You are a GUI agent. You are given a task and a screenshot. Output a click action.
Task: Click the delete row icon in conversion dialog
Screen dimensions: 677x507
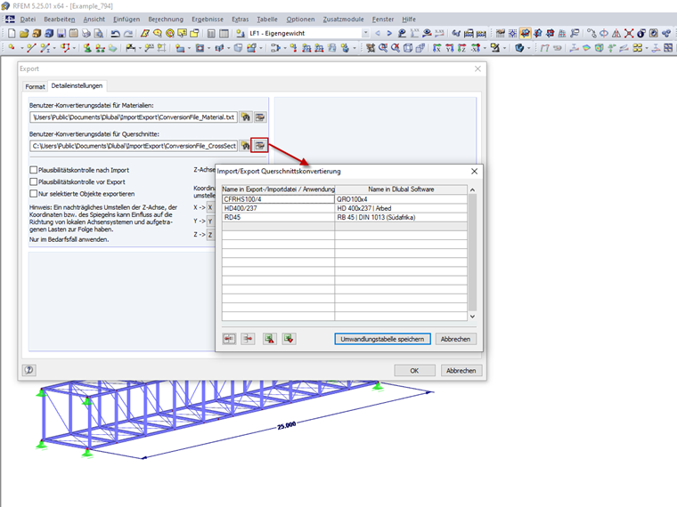248,339
